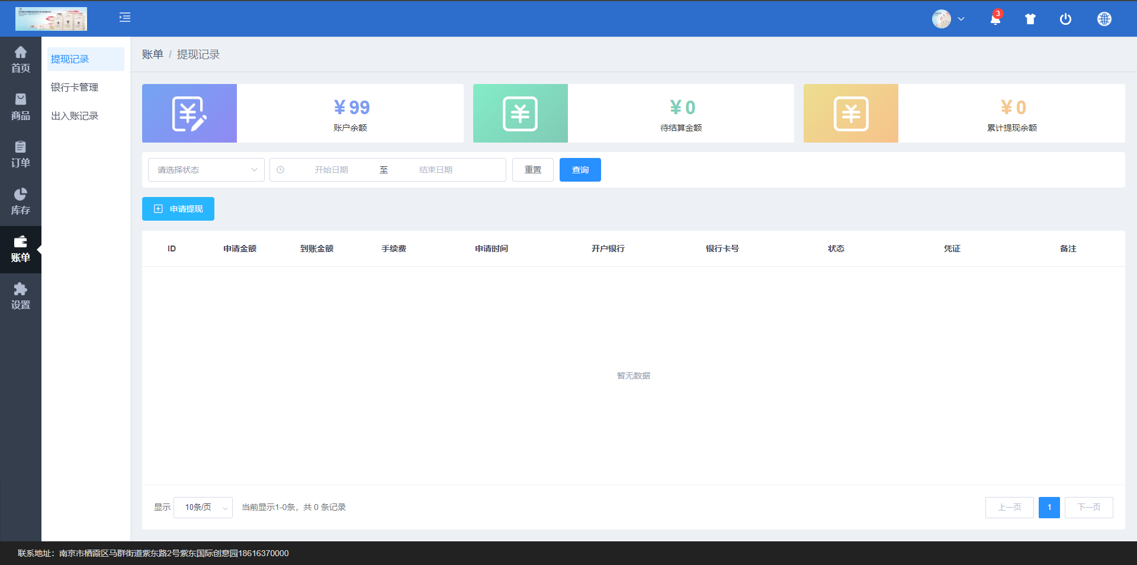This screenshot has height=565, width=1137.
Task: Select 银行卡管理 submenu item
Action: pos(75,88)
